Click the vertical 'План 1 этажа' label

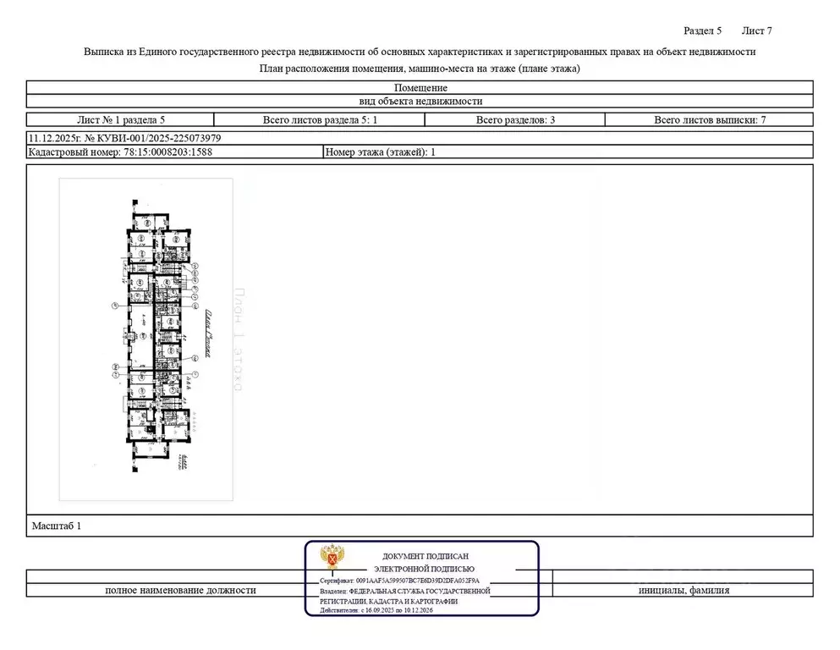[x=239, y=340]
